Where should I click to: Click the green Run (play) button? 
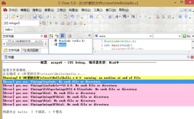51,23
